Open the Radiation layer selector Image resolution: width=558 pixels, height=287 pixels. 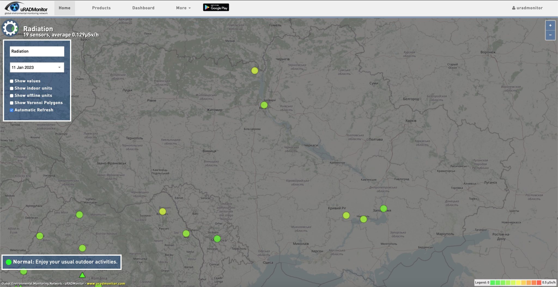coord(37,51)
